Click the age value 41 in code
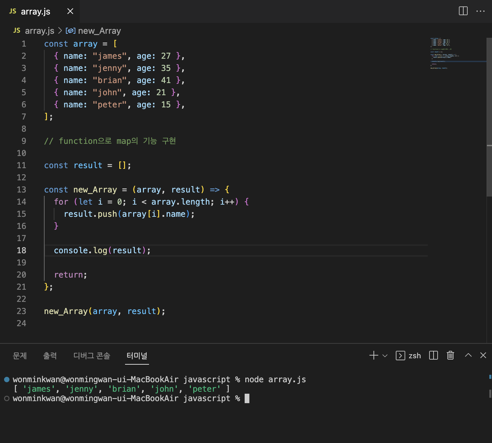 pyautogui.click(x=166, y=80)
